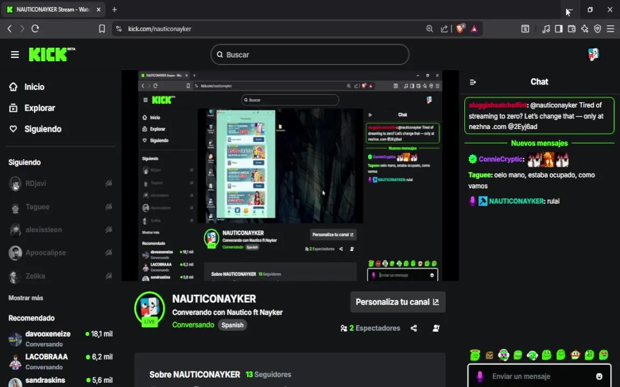Screen dimensions: 620x387
Task: Click the first green emote in emote bar
Action: (x=475, y=355)
